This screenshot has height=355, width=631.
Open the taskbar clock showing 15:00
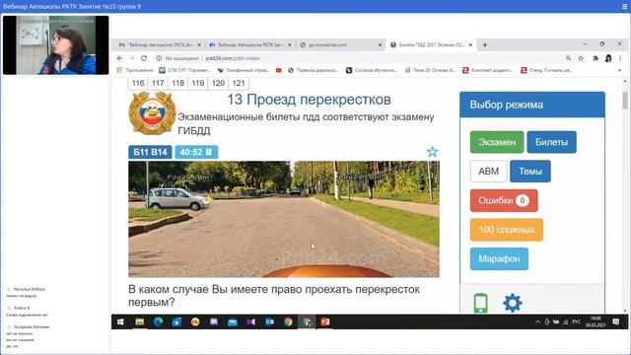tap(596, 322)
